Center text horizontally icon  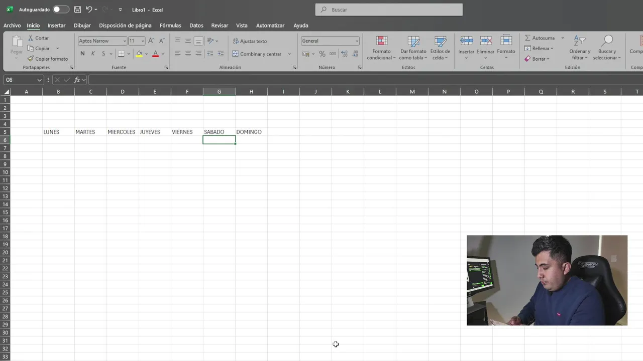188,54
